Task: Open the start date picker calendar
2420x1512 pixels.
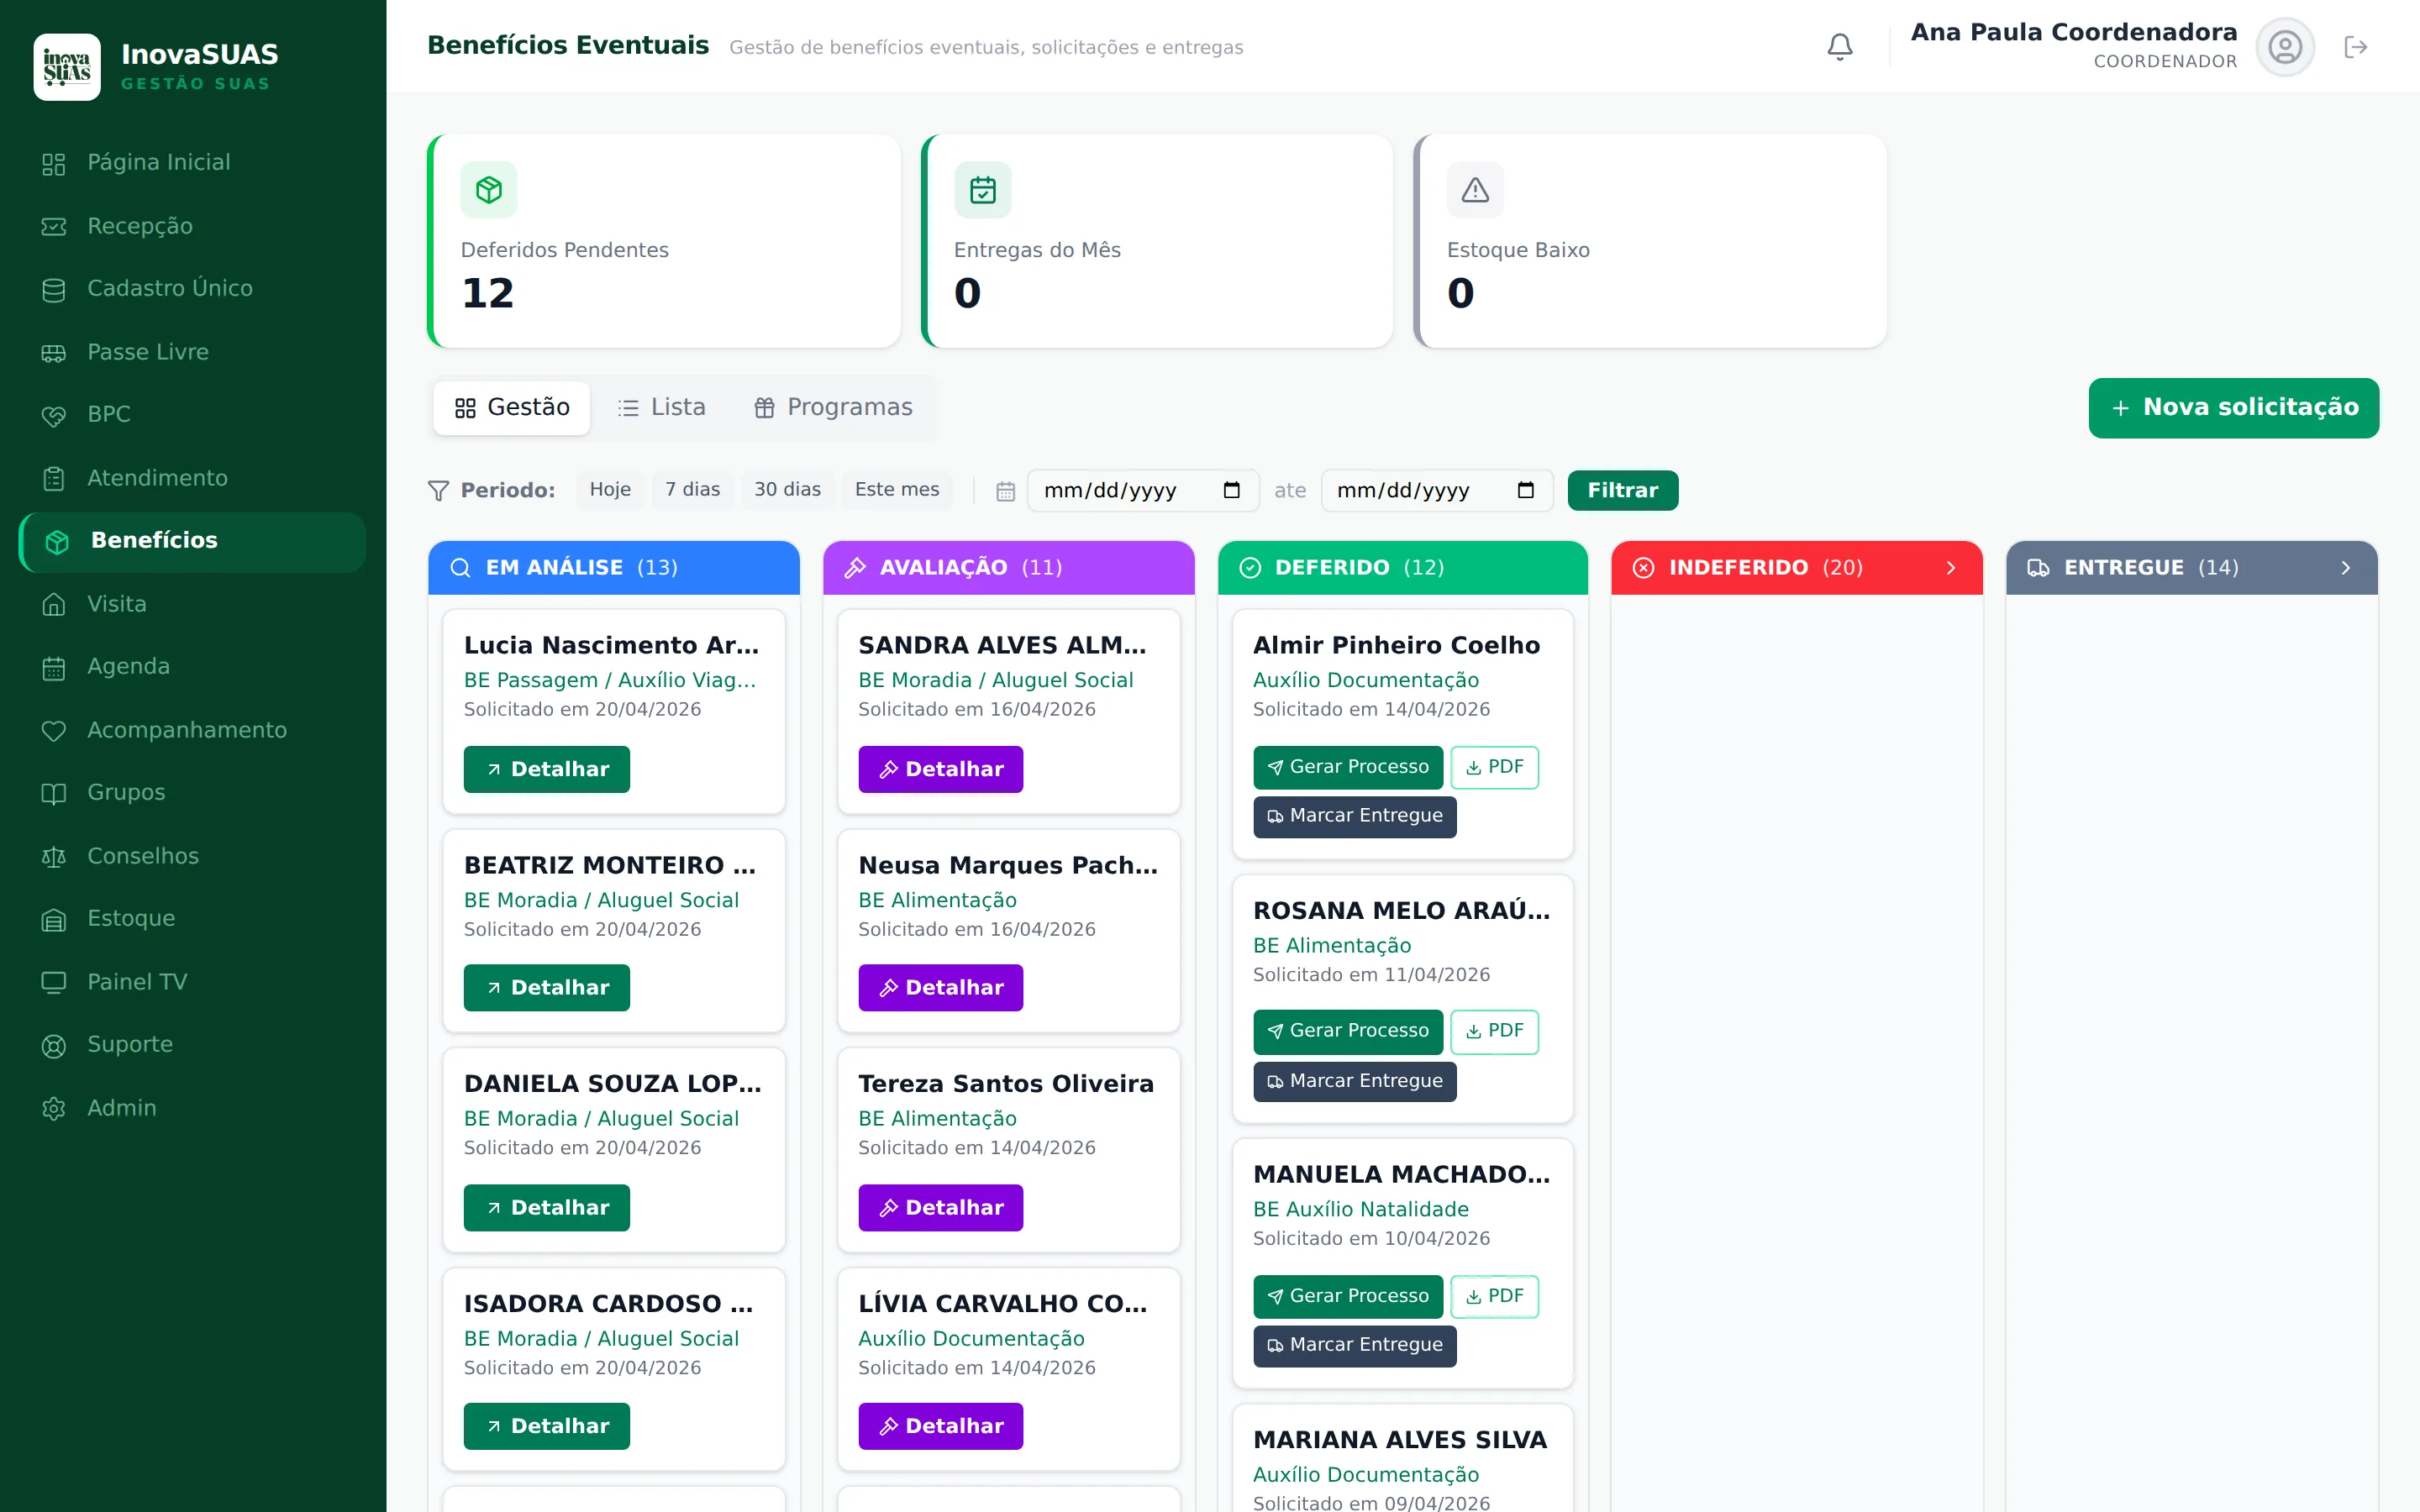Action: (x=1232, y=490)
